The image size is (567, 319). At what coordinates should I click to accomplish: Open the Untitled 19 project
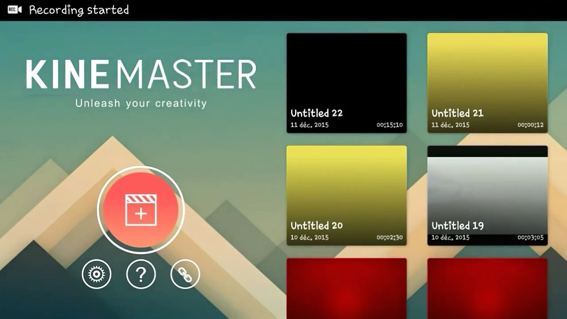point(487,195)
